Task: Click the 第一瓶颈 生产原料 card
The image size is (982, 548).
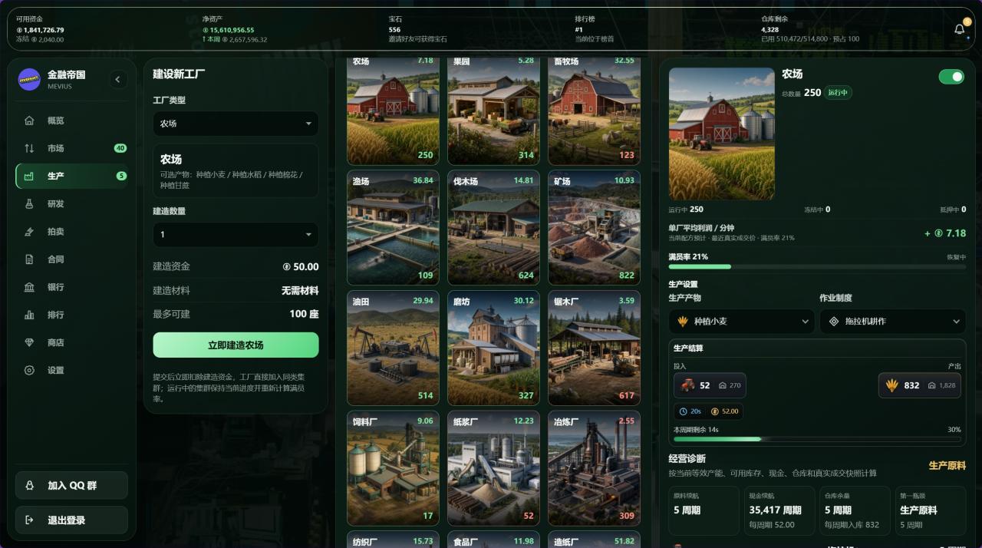Action: pyautogui.click(x=931, y=510)
